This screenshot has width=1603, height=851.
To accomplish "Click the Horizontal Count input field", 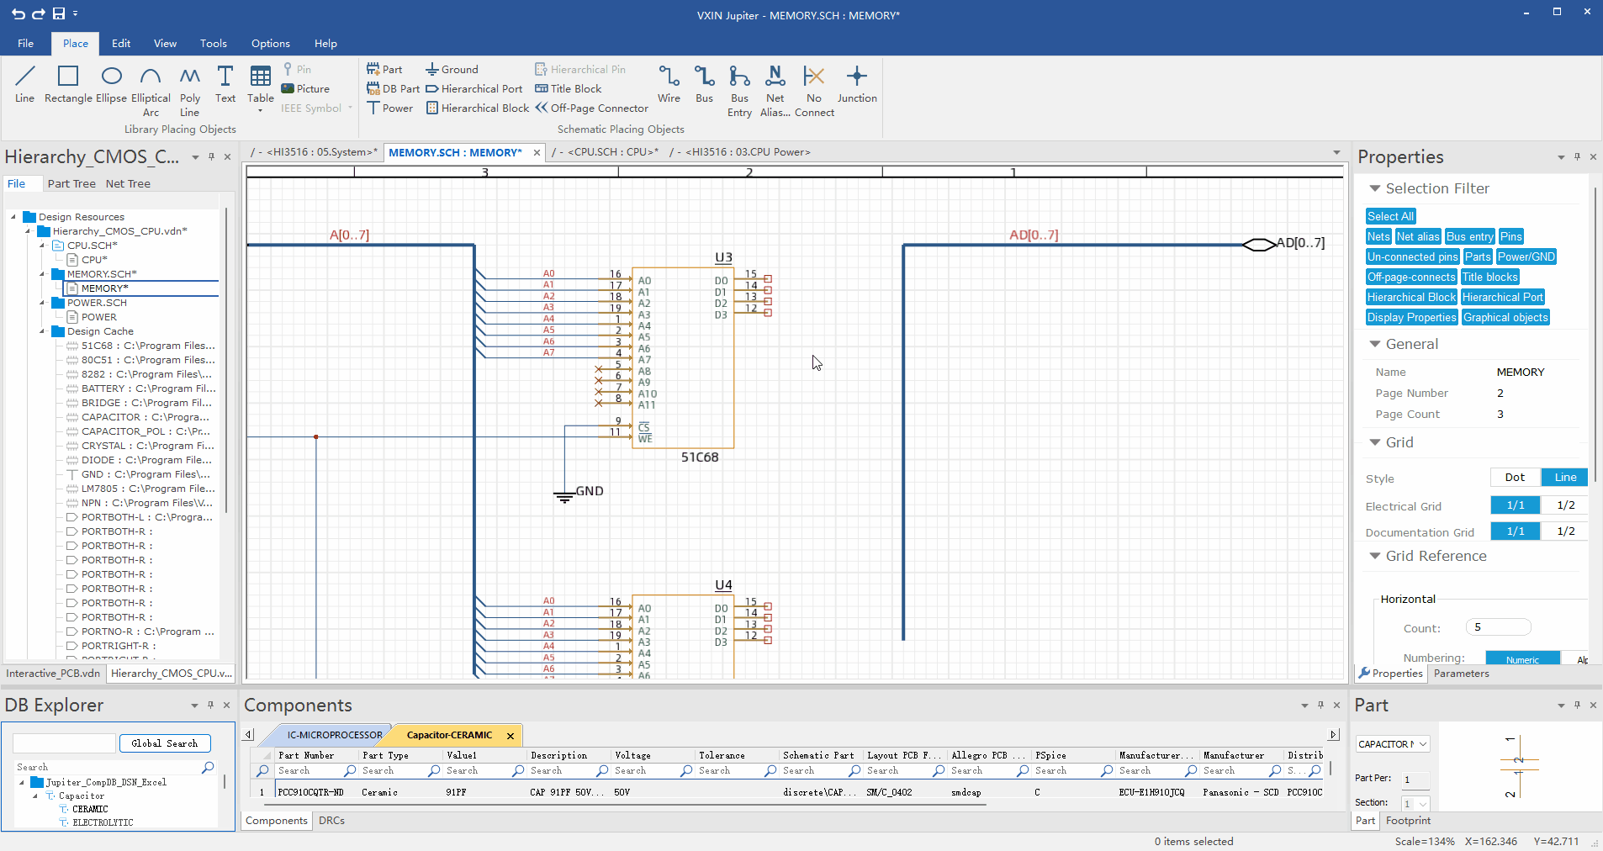I will [x=1498, y=627].
